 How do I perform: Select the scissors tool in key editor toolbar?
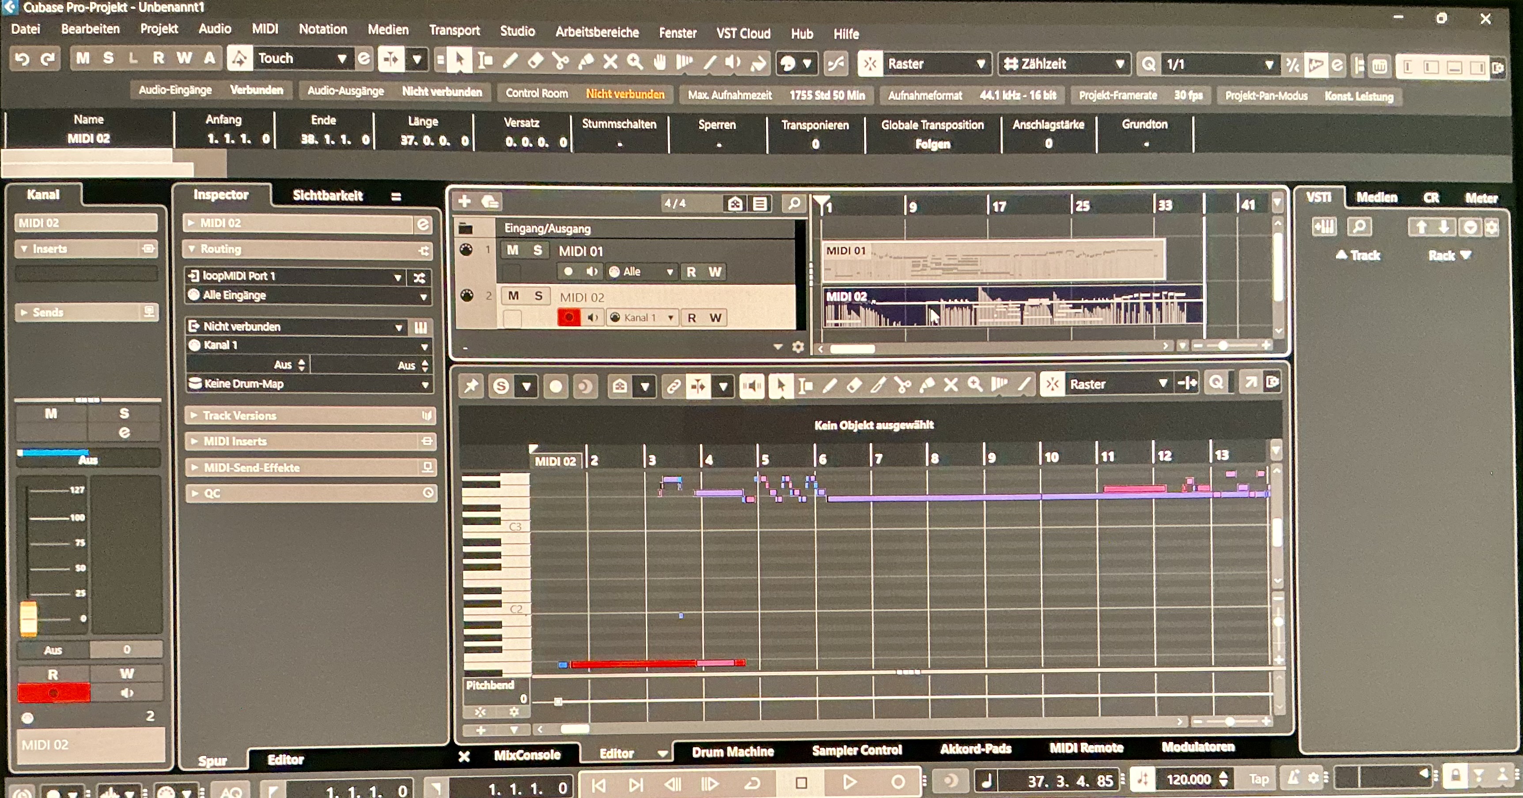[x=903, y=386]
